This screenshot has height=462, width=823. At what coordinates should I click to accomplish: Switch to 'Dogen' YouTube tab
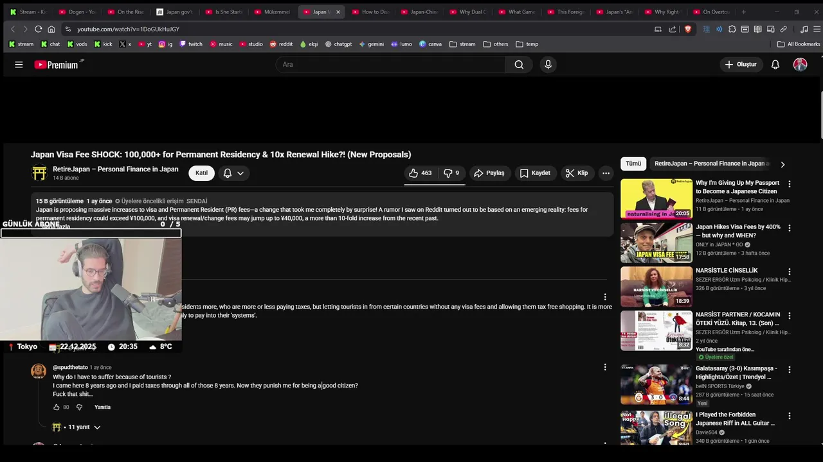pos(77,12)
